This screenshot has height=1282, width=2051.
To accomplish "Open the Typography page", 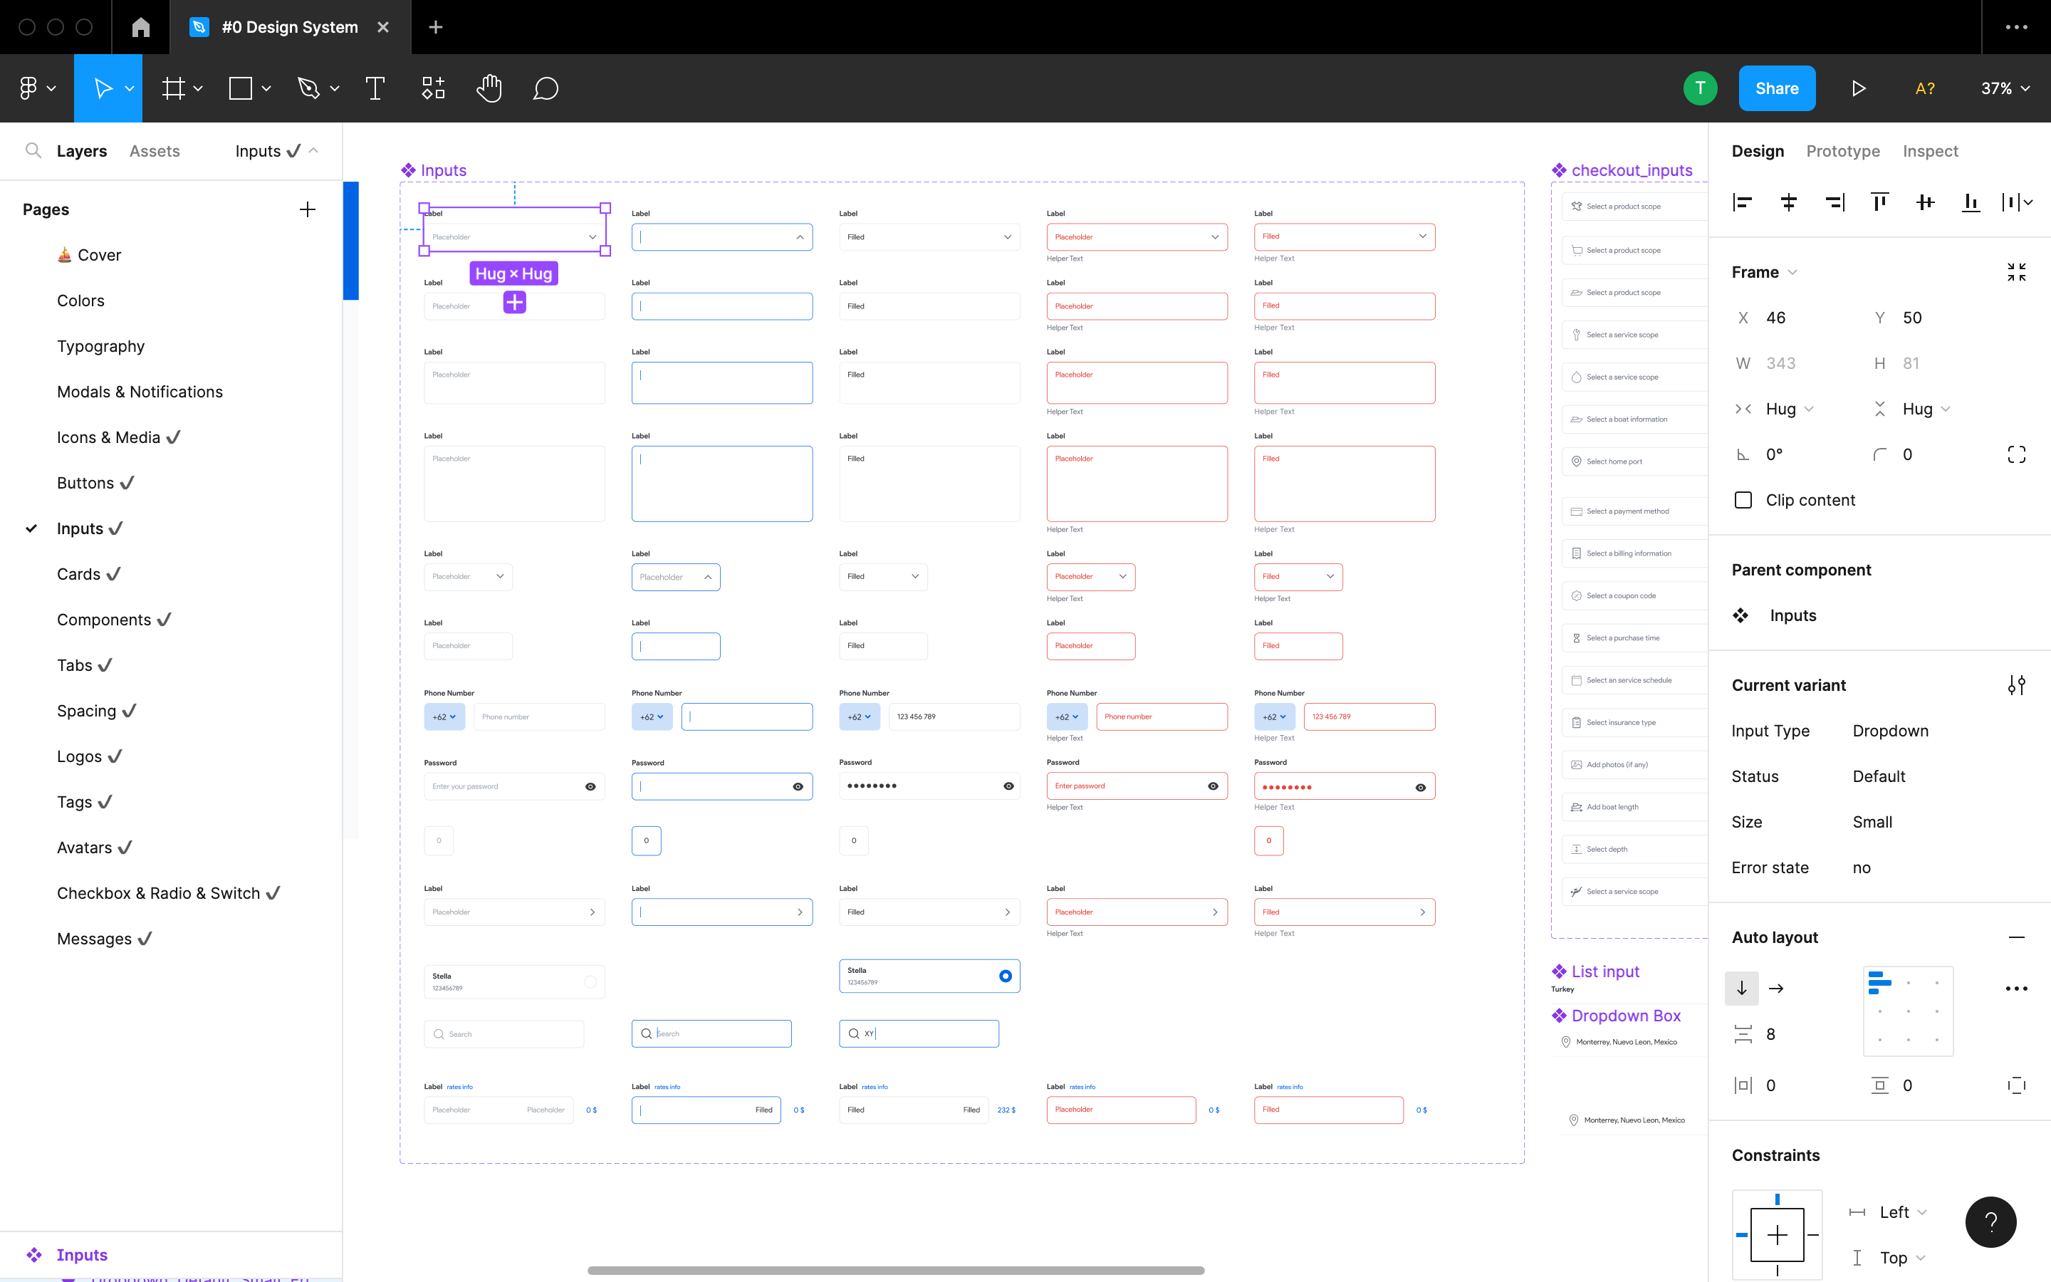I will (x=101, y=346).
